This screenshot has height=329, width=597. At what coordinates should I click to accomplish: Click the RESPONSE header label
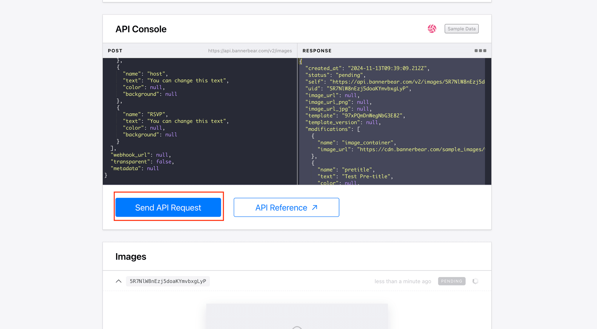point(317,50)
